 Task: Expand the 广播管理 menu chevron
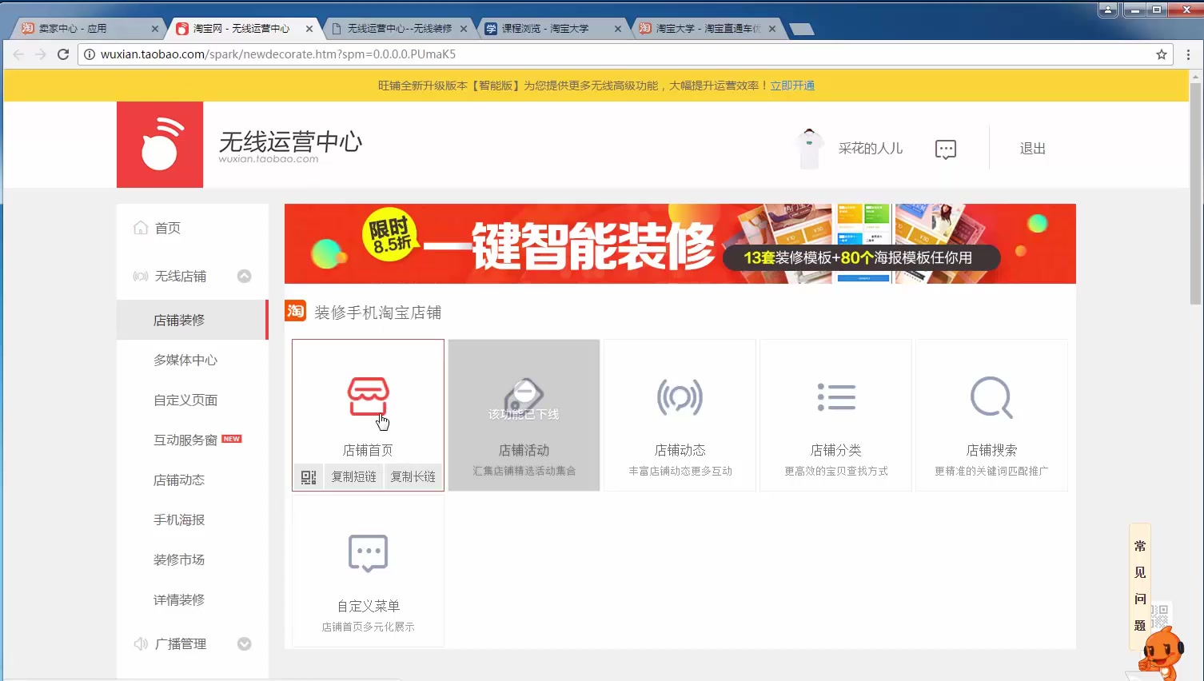pos(245,643)
